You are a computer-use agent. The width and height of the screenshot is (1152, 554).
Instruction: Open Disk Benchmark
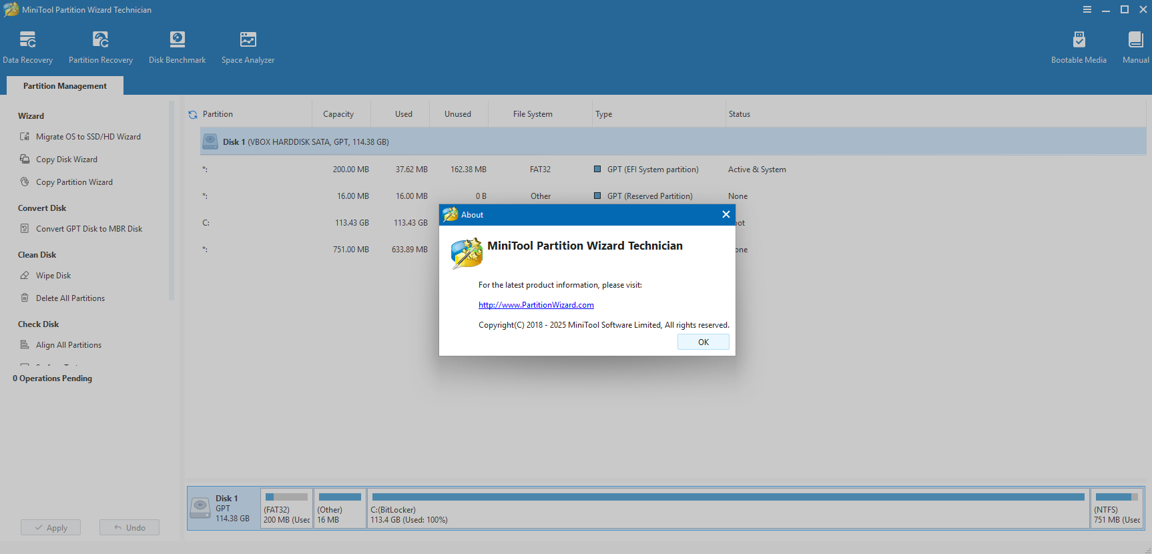pyautogui.click(x=177, y=47)
